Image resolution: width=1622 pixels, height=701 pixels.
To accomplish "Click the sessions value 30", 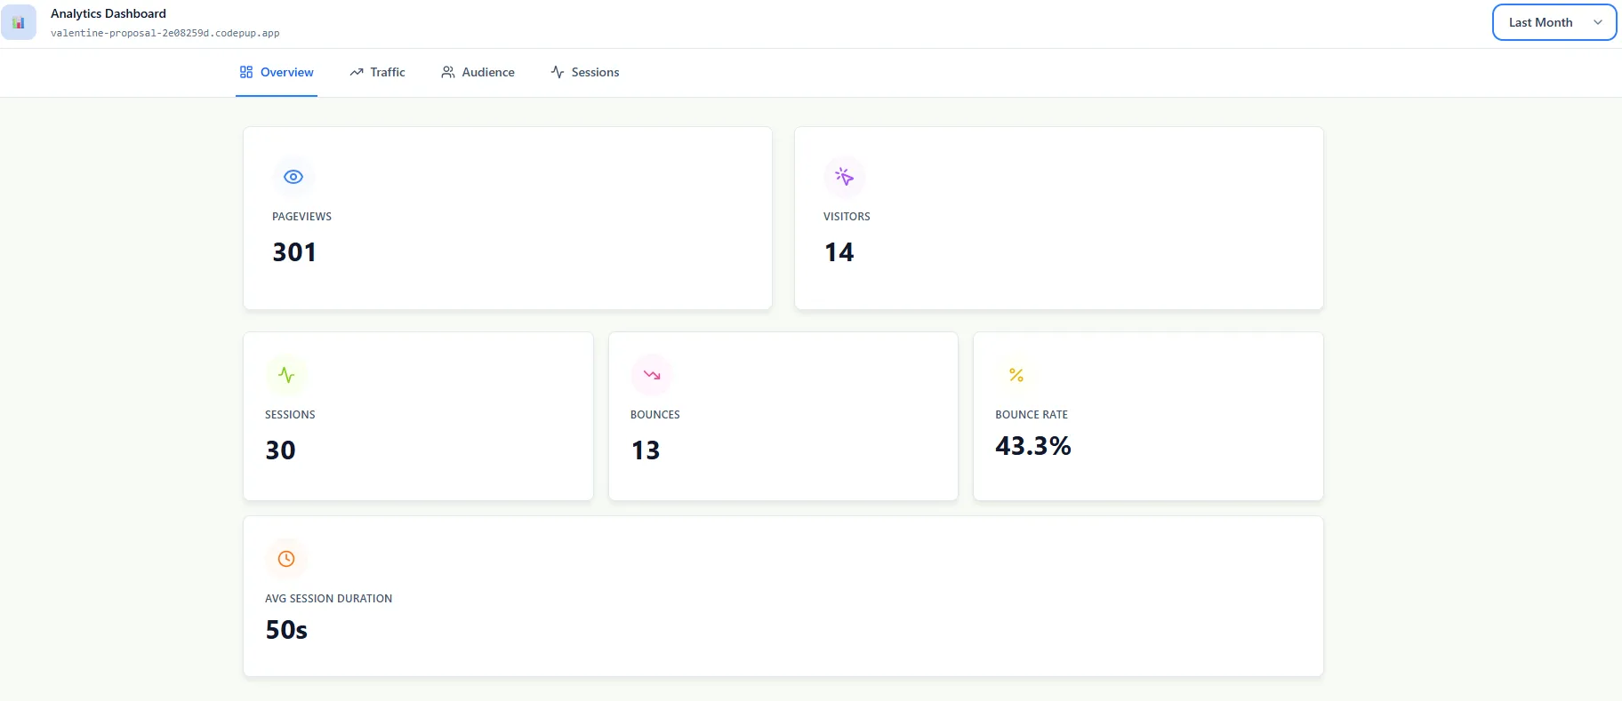I will click(280, 450).
